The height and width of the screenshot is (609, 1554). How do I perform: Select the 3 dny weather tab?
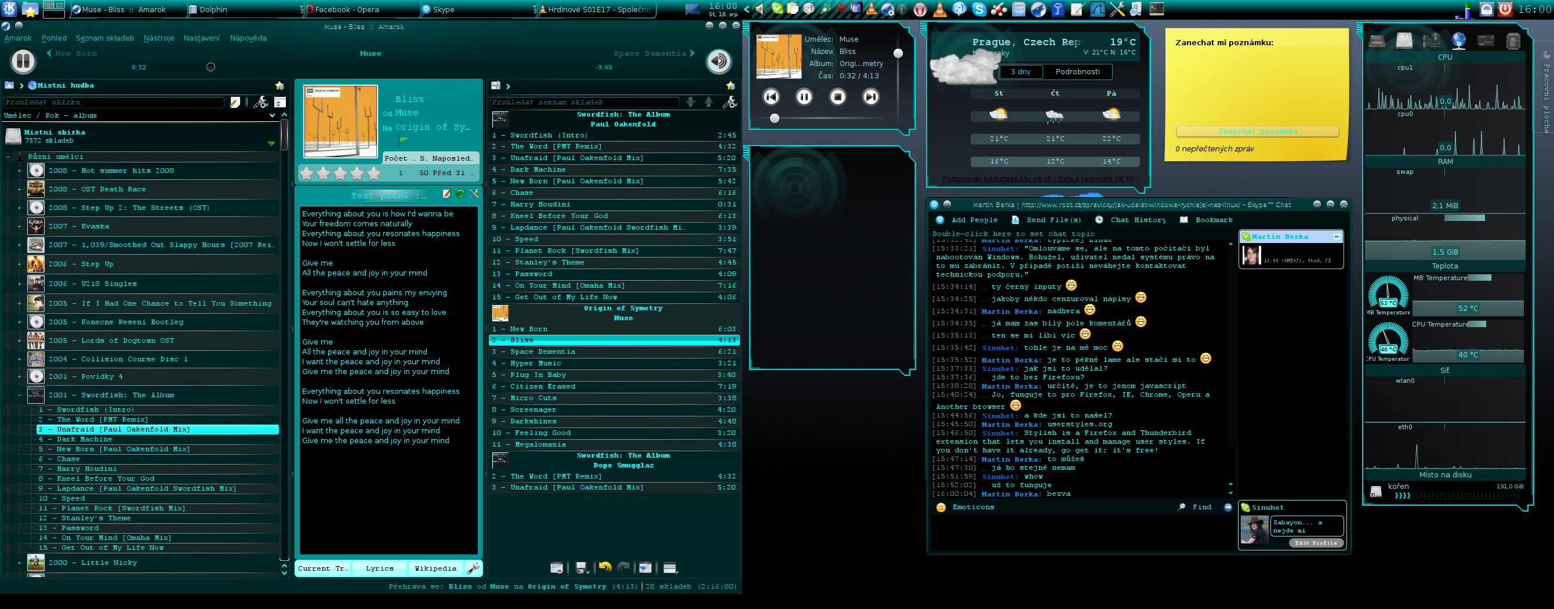coord(1020,71)
